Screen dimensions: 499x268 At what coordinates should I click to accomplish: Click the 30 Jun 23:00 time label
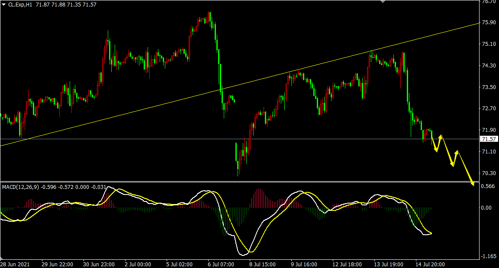99,265
